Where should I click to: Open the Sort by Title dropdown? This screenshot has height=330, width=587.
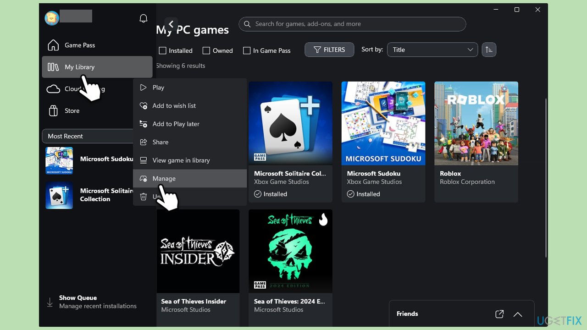(x=432, y=49)
